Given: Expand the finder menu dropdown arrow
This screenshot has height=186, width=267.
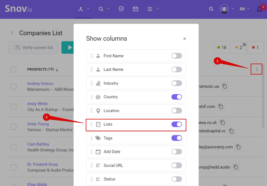Looking at the screenshot, I should (109, 9).
